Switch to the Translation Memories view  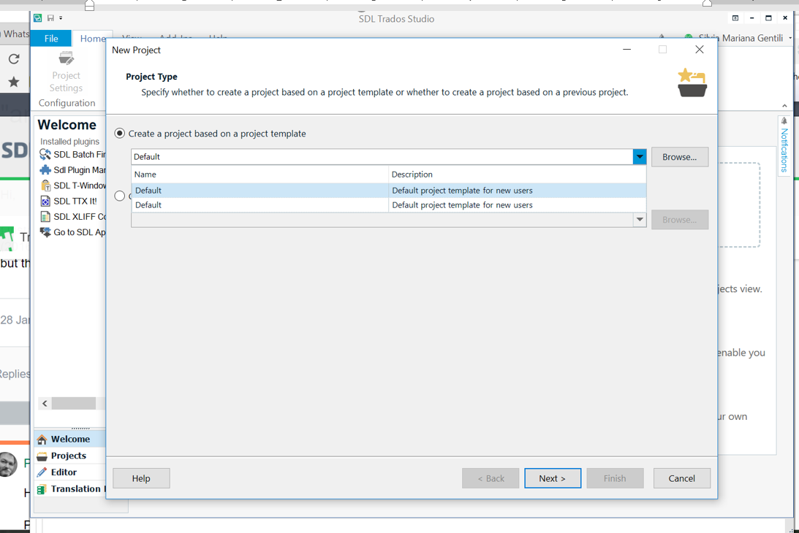coord(71,489)
